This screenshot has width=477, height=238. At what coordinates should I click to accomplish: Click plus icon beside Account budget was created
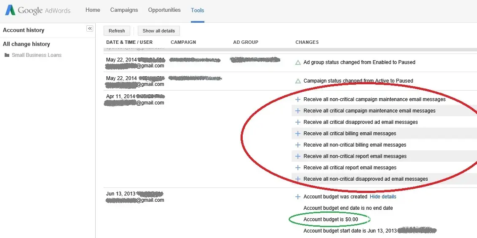pyautogui.click(x=298, y=197)
